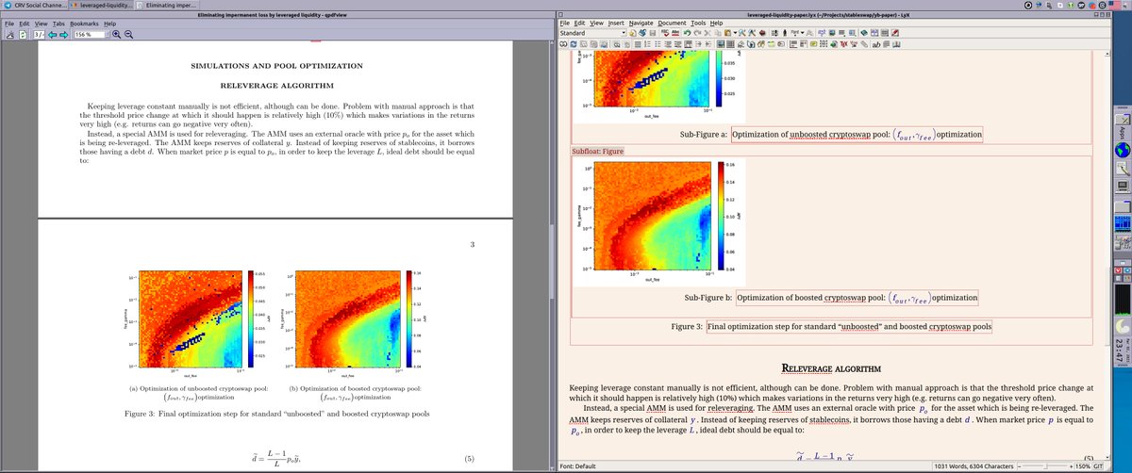Open Tools menu in LyX
1132x473 pixels.
[x=699, y=22]
